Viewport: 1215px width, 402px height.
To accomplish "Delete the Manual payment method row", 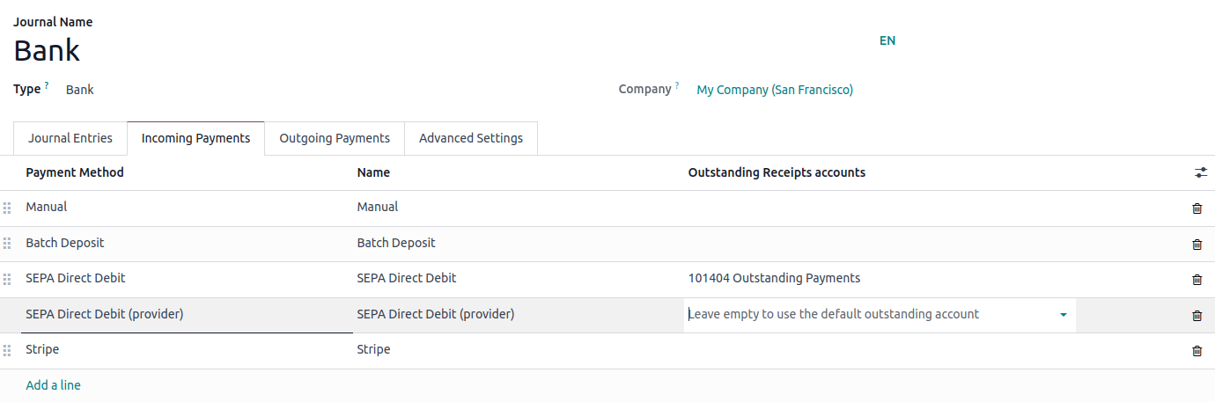I will (x=1197, y=208).
